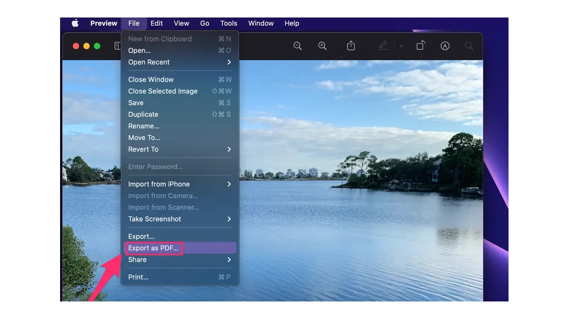The width and height of the screenshot is (574, 323).
Task: Expand the highlight color dropdown chevron
Action: click(x=401, y=46)
